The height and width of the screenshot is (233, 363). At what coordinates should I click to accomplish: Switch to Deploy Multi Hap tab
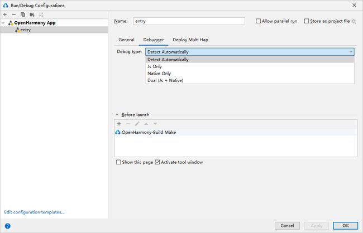point(190,40)
